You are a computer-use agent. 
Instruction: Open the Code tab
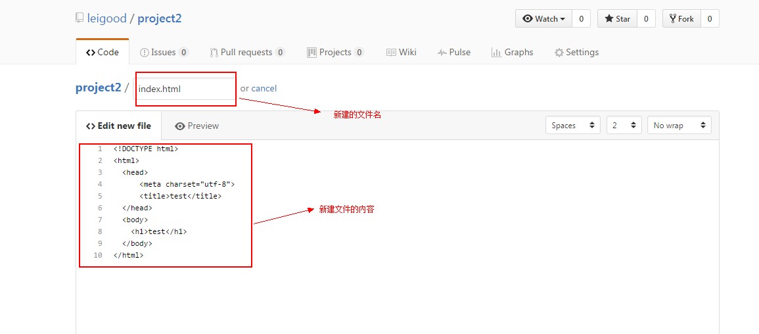coord(103,53)
